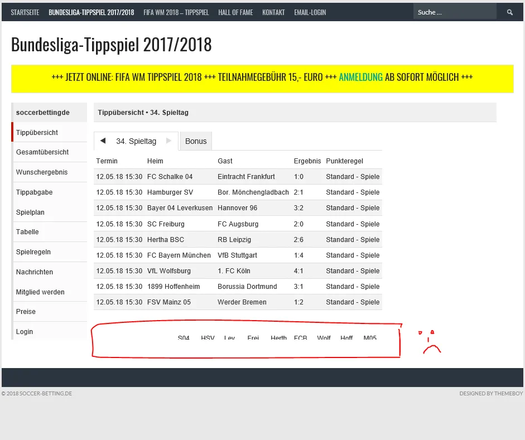Open FIFA WM 2018 – Tippspiel menu
Viewport: 525px width, 440px height.
coord(176,12)
